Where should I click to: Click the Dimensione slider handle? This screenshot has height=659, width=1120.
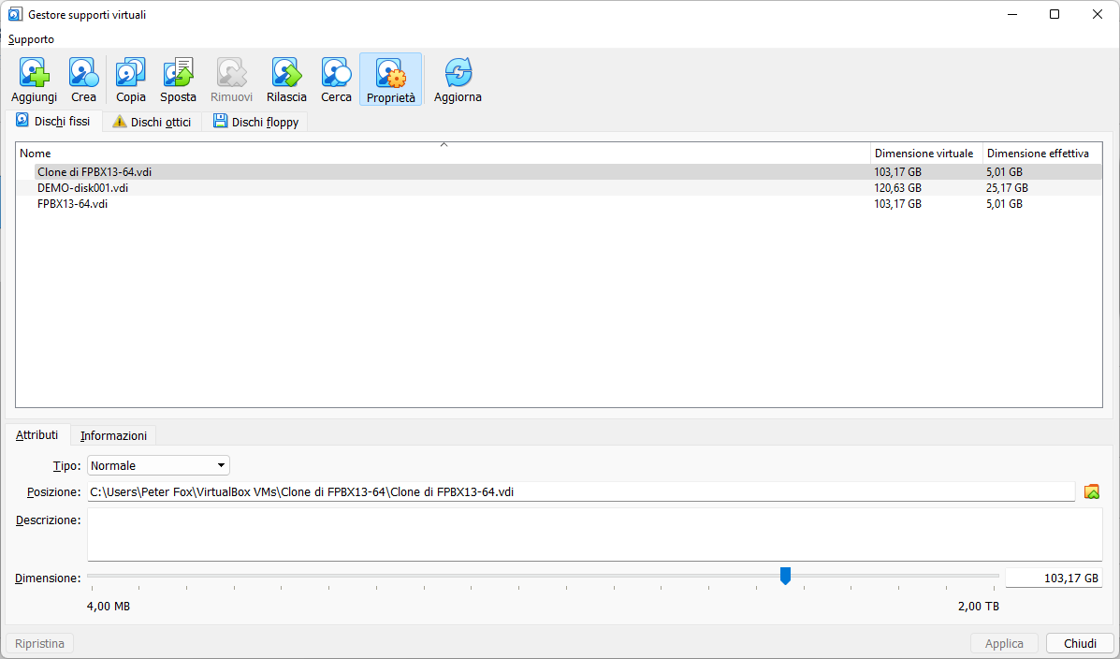pos(785,576)
